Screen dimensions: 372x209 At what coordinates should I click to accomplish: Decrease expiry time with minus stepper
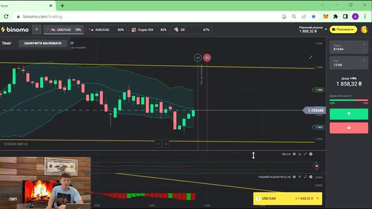pyautogui.click(x=364, y=66)
